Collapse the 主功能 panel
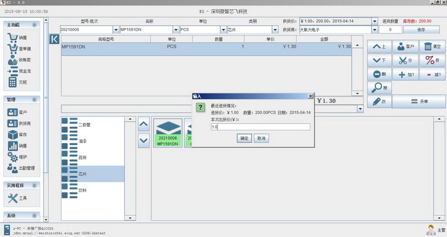Viewport: 447px width, 237px height. pos(34,25)
